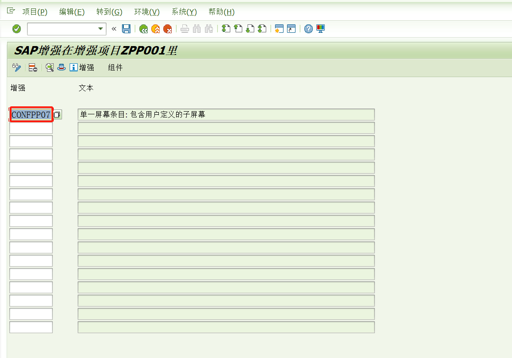The height and width of the screenshot is (358, 512).
Task: Click the orange Exit icon
Action: [156, 29]
